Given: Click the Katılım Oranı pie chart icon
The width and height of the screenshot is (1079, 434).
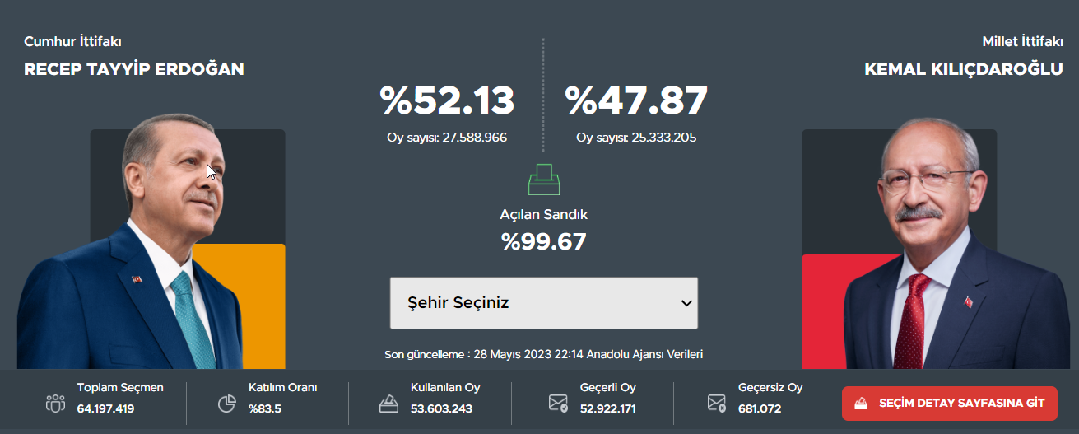Looking at the screenshot, I should tap(226, 404).
